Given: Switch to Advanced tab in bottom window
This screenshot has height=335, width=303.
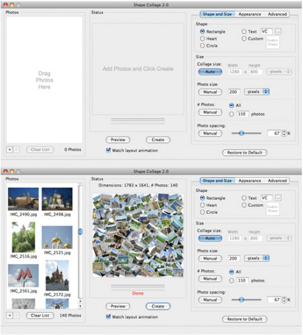Looking at the screenshot, I should pyautogui.click(x=277, y=181).
